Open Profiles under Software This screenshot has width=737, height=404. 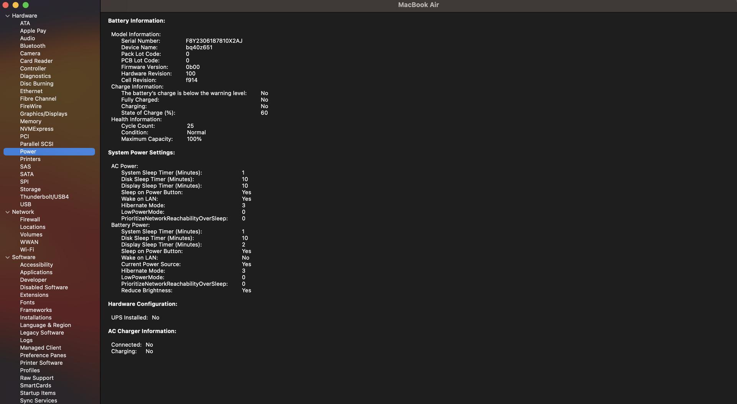point(30,371)
